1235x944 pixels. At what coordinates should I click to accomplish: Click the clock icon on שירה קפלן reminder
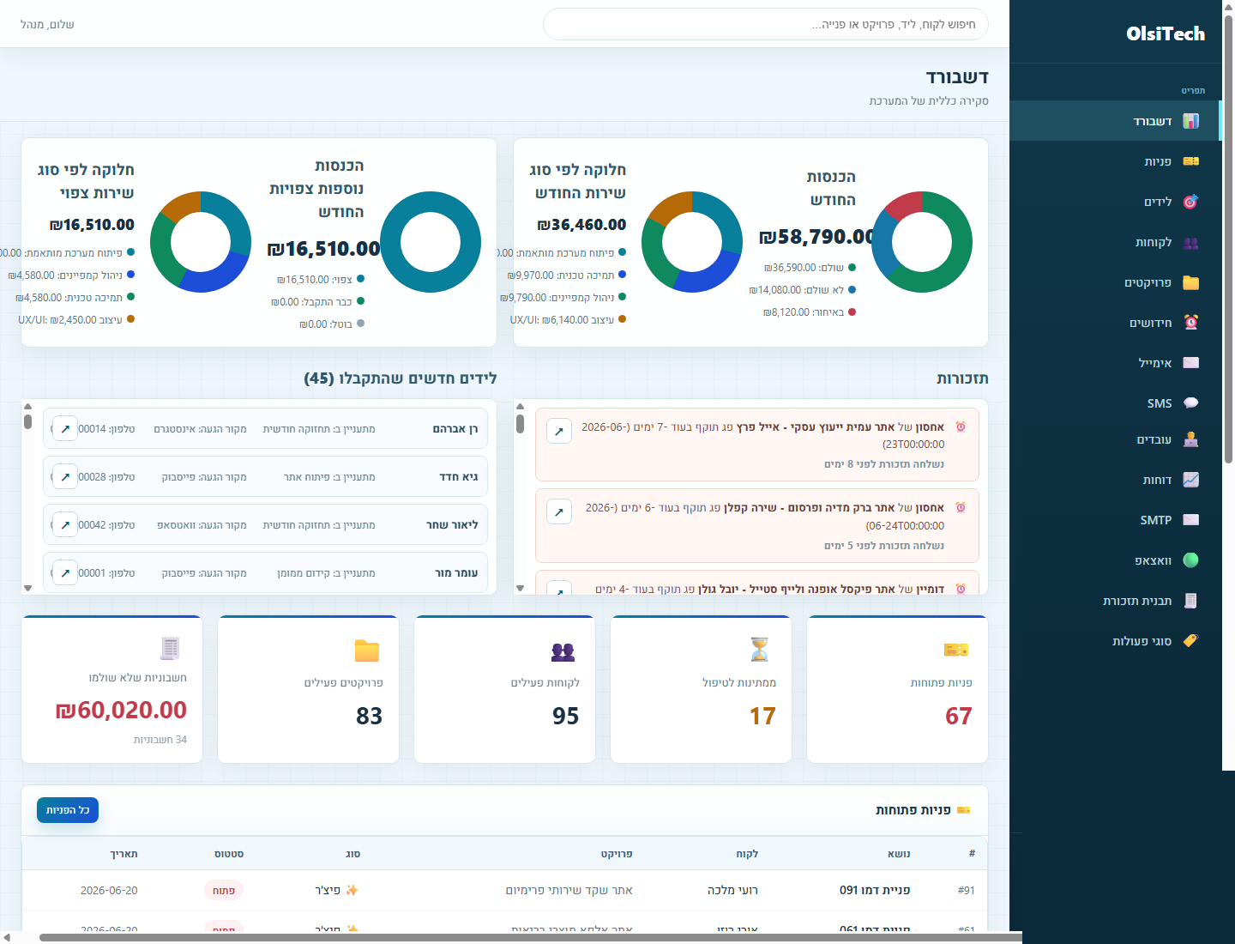961,507
